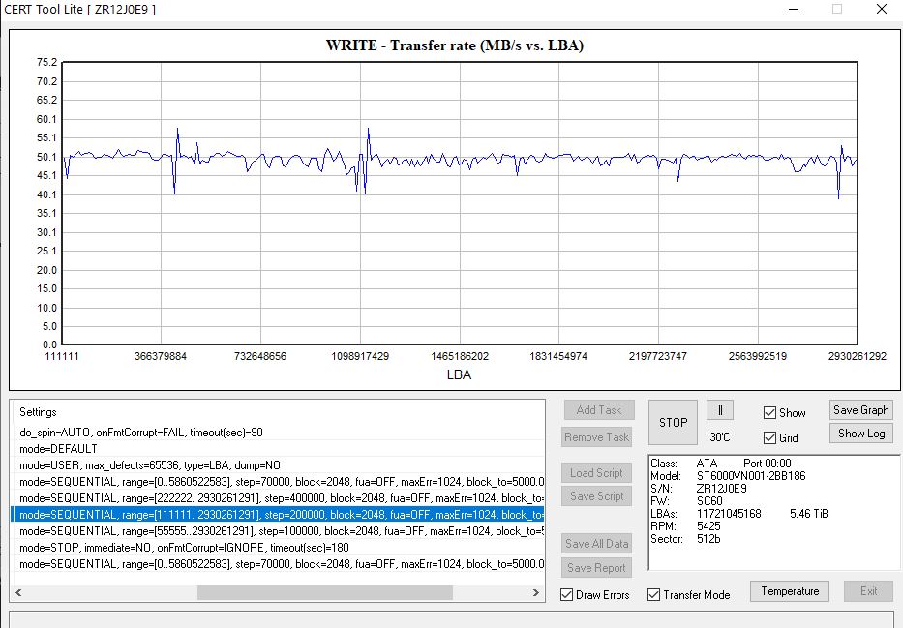Pause the running test with the pause button
The height and width of the screenshot is (628, 903).
[x=719, y=410]
